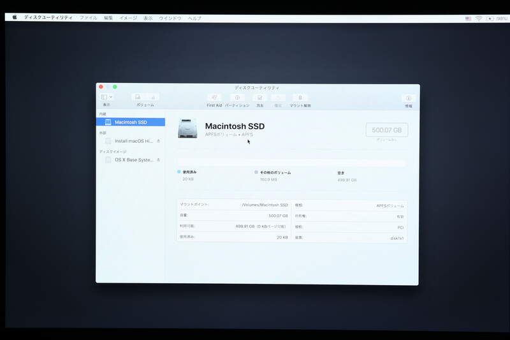The height and width of the screenshot is (340, 510).
Task: Click the remove volume icon above ボリューム
Action: point(152,97)
